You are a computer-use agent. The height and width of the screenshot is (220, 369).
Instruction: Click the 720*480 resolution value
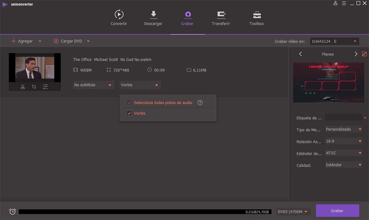click(121, 70)
